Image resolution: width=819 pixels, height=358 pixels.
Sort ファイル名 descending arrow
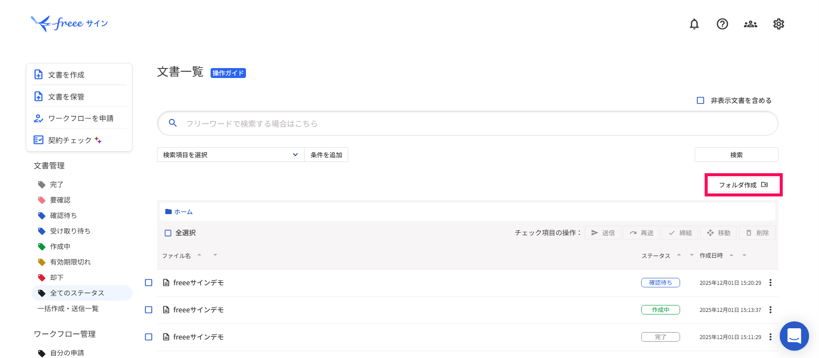(x=215, y=255)
